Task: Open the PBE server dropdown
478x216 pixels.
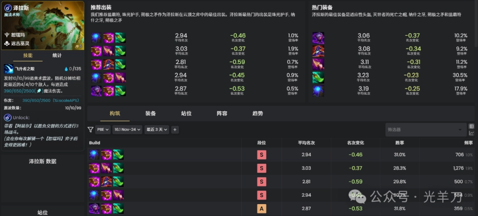Action: [x=103, y=130]
